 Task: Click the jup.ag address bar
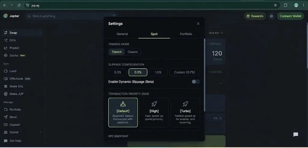(152, 5)
